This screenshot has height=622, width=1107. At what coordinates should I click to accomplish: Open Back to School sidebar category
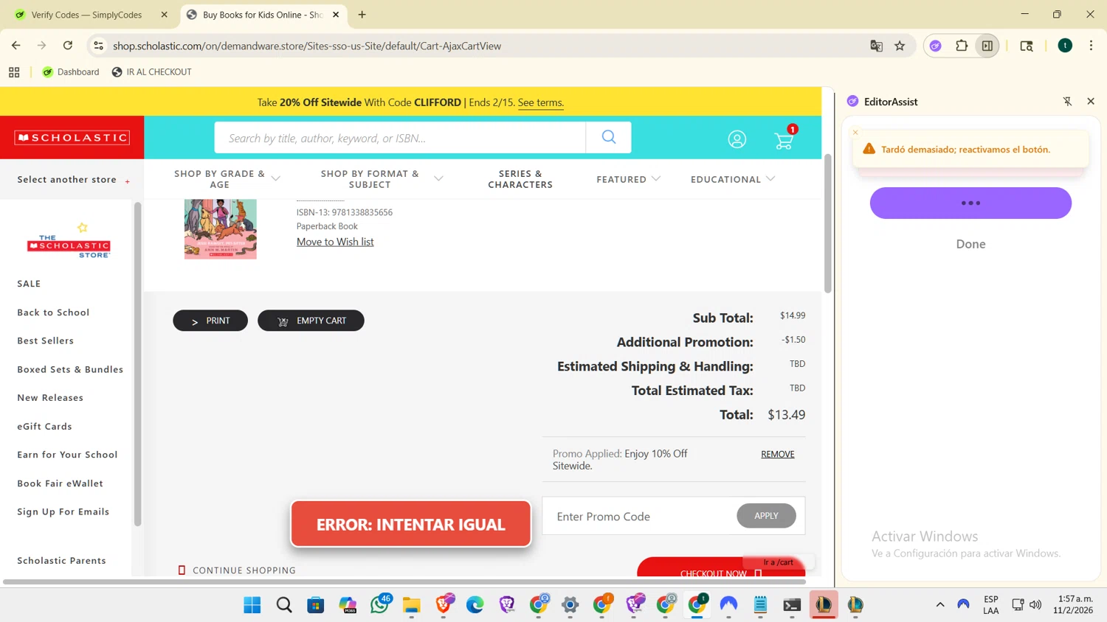click(53, 312)
